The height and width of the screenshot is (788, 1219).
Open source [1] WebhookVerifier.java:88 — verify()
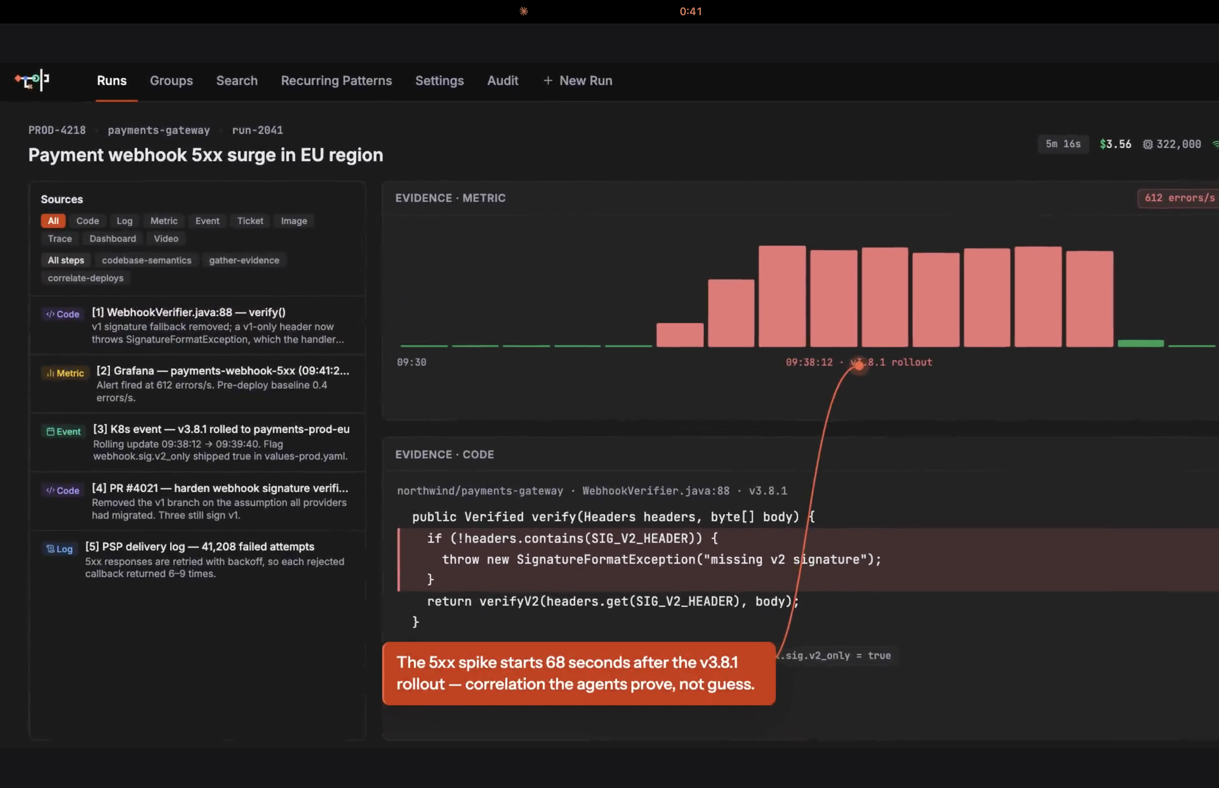pos(198,325)
